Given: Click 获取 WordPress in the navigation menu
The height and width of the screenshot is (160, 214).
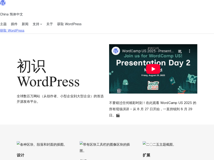Looking at the screenshot, I should coord(69,24).
